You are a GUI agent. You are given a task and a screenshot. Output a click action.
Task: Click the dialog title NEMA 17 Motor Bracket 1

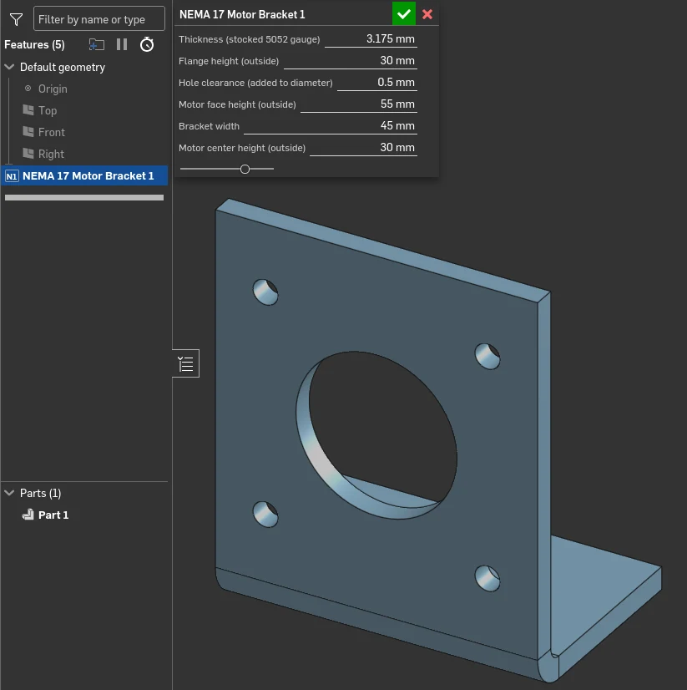(242, 14)
